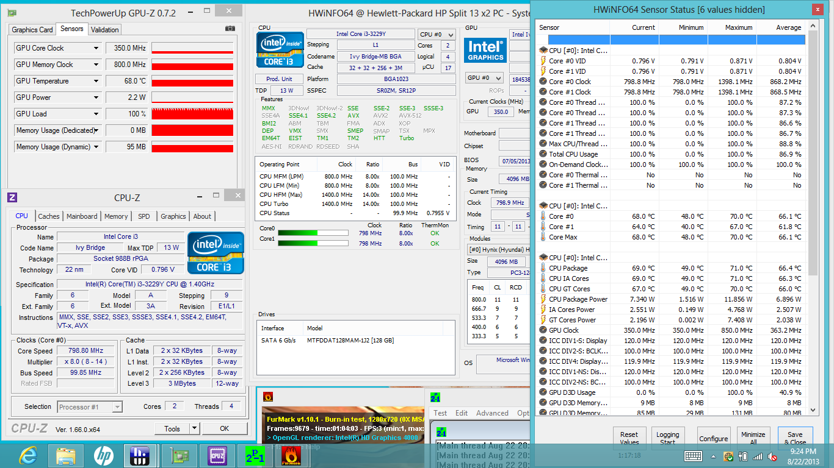
Task: Click the scroll-down arrow of the sensor list
Action: click(812, 410)
